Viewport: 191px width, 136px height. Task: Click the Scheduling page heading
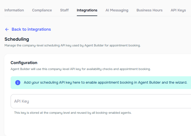point(17,39)
